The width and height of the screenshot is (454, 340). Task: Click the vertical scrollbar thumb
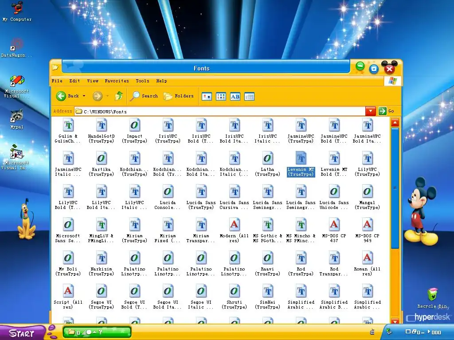[395, 188]
